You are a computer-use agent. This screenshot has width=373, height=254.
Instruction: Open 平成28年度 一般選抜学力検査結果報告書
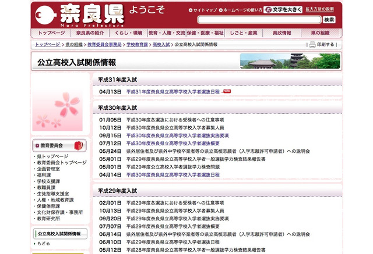coord(196,250)
